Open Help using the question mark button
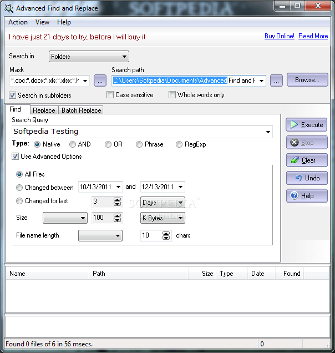 pyautogui.click(x=306, y=196)
